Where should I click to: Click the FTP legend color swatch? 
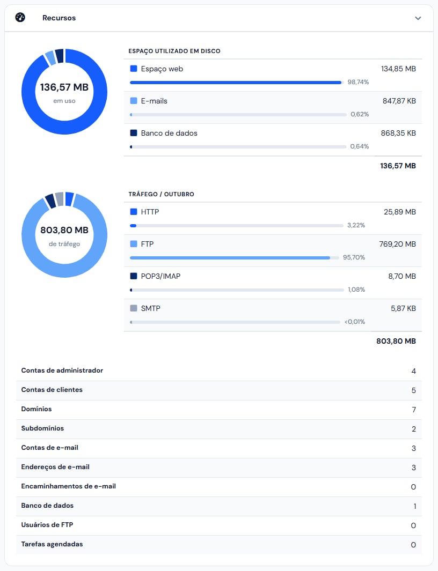tap(134, 243)
